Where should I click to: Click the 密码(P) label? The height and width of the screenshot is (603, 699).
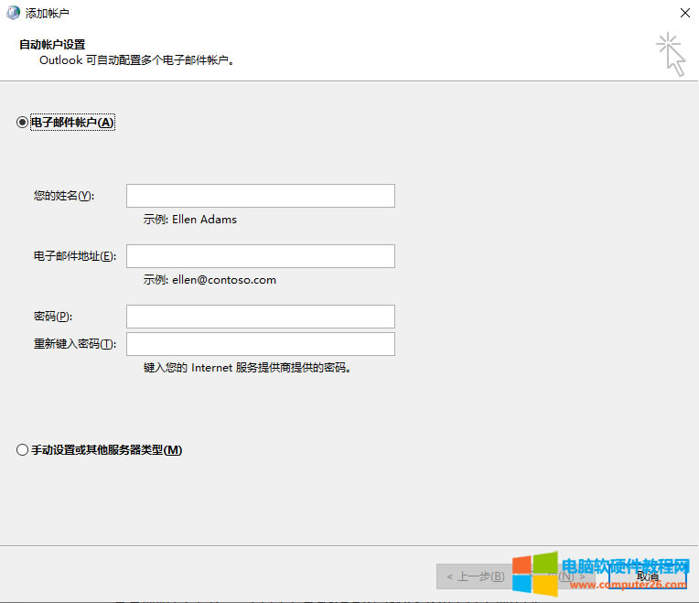(x=53, y=317)
